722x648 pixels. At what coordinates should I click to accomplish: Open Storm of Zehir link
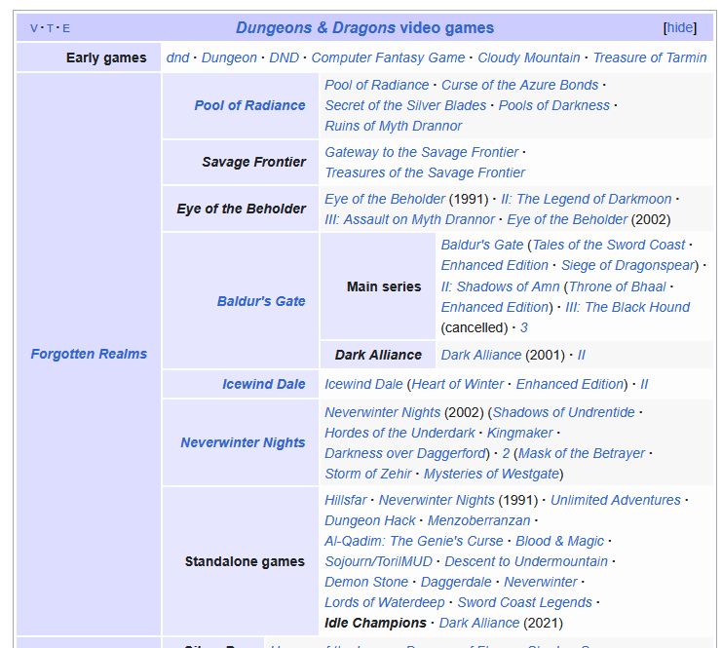[368, 474]
